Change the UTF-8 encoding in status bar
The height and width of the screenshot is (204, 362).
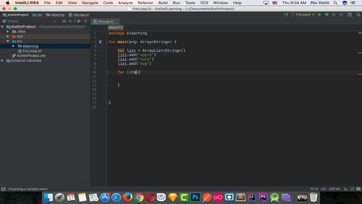335,189
